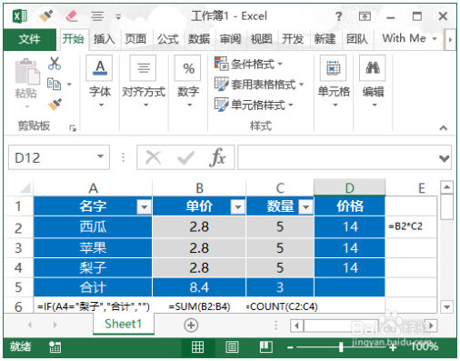Select cell containing 西瓜
This screenshot has width=460, height=361.
pyautogui.click(x=93, y=227)
